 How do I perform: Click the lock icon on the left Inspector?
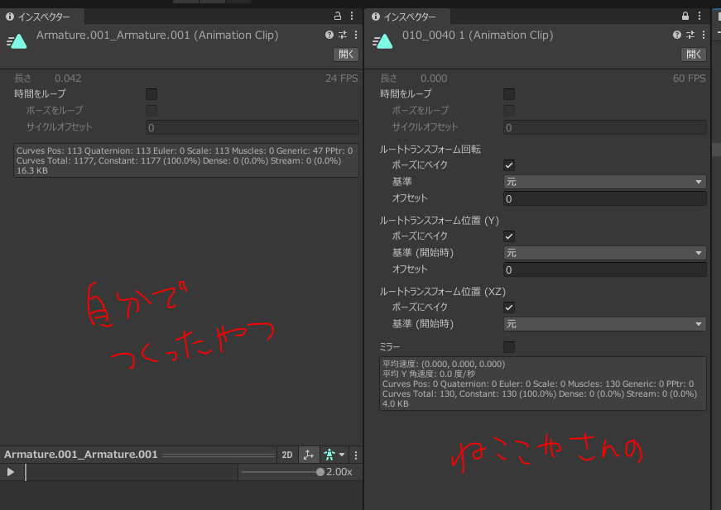click(337, 16)
